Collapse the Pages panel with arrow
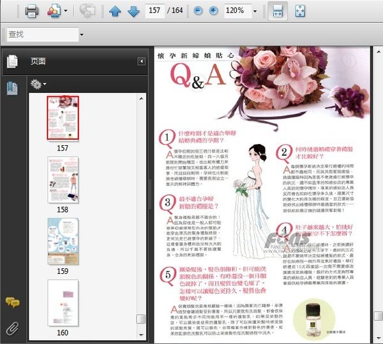The height and width of the screenshot is (344, 383). click(141, 61)
